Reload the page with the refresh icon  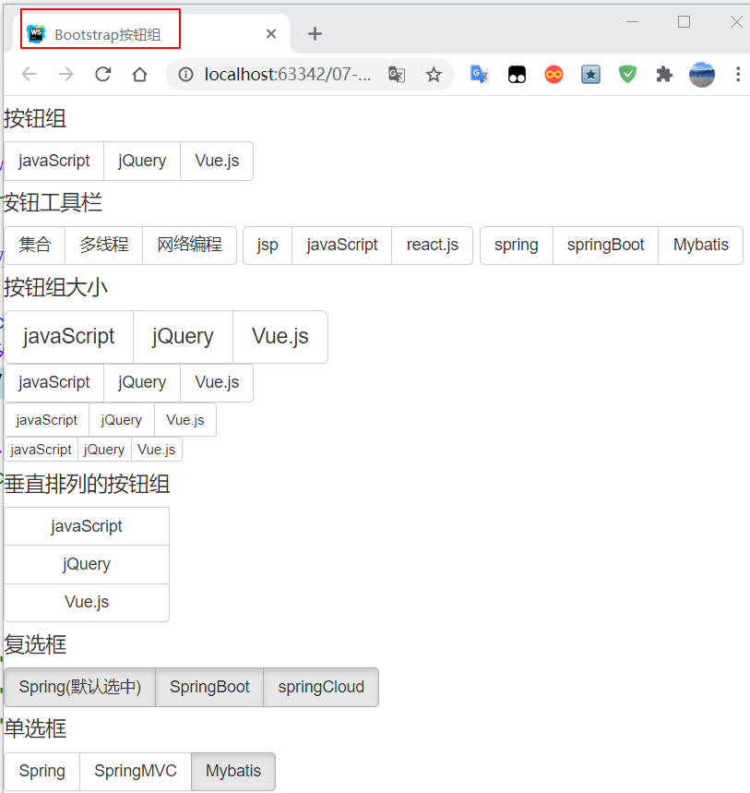tap(103, 75)
